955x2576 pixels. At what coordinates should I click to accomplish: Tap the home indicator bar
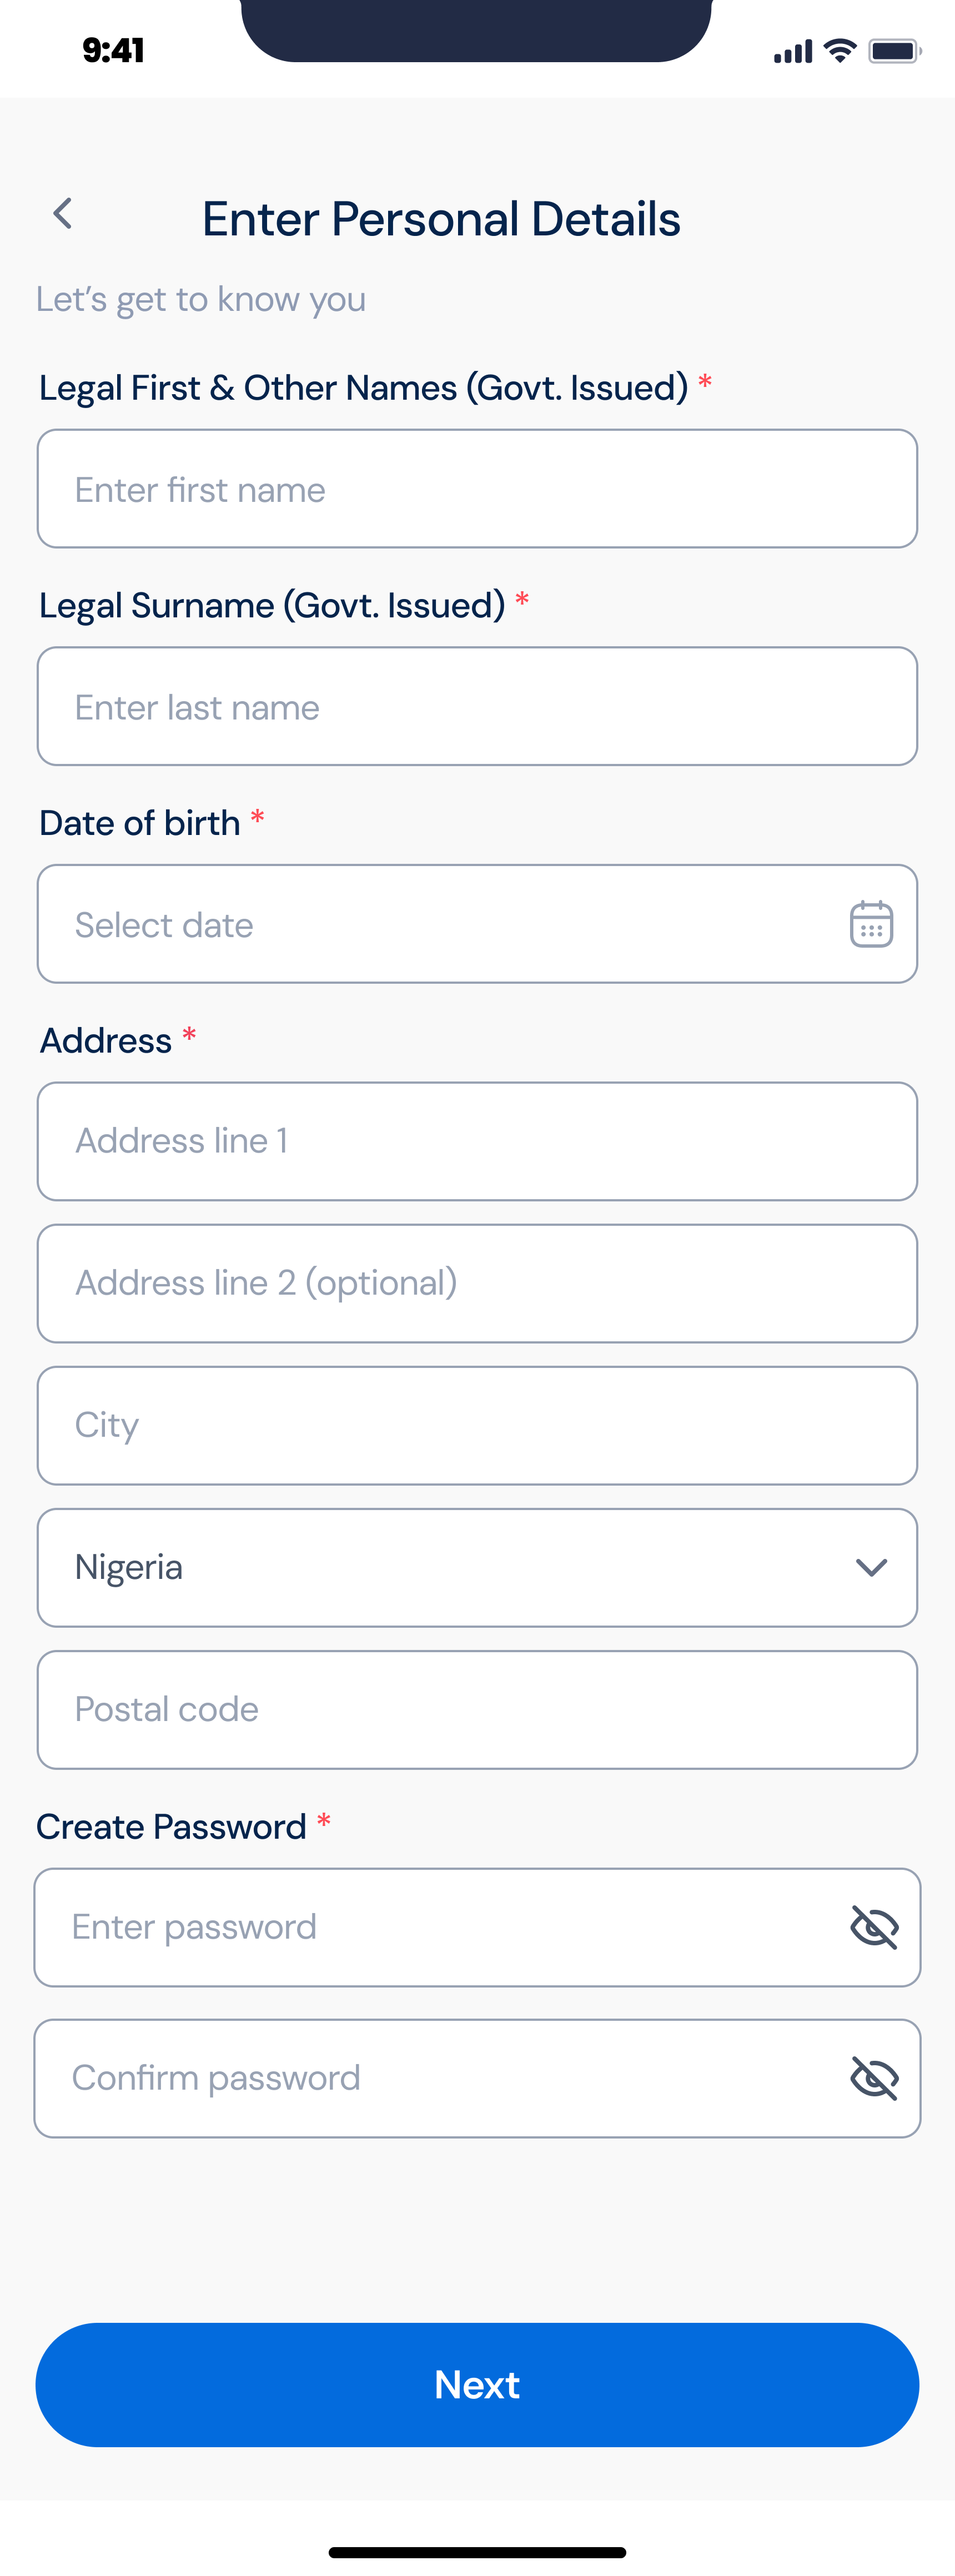tap(477, 2552)
